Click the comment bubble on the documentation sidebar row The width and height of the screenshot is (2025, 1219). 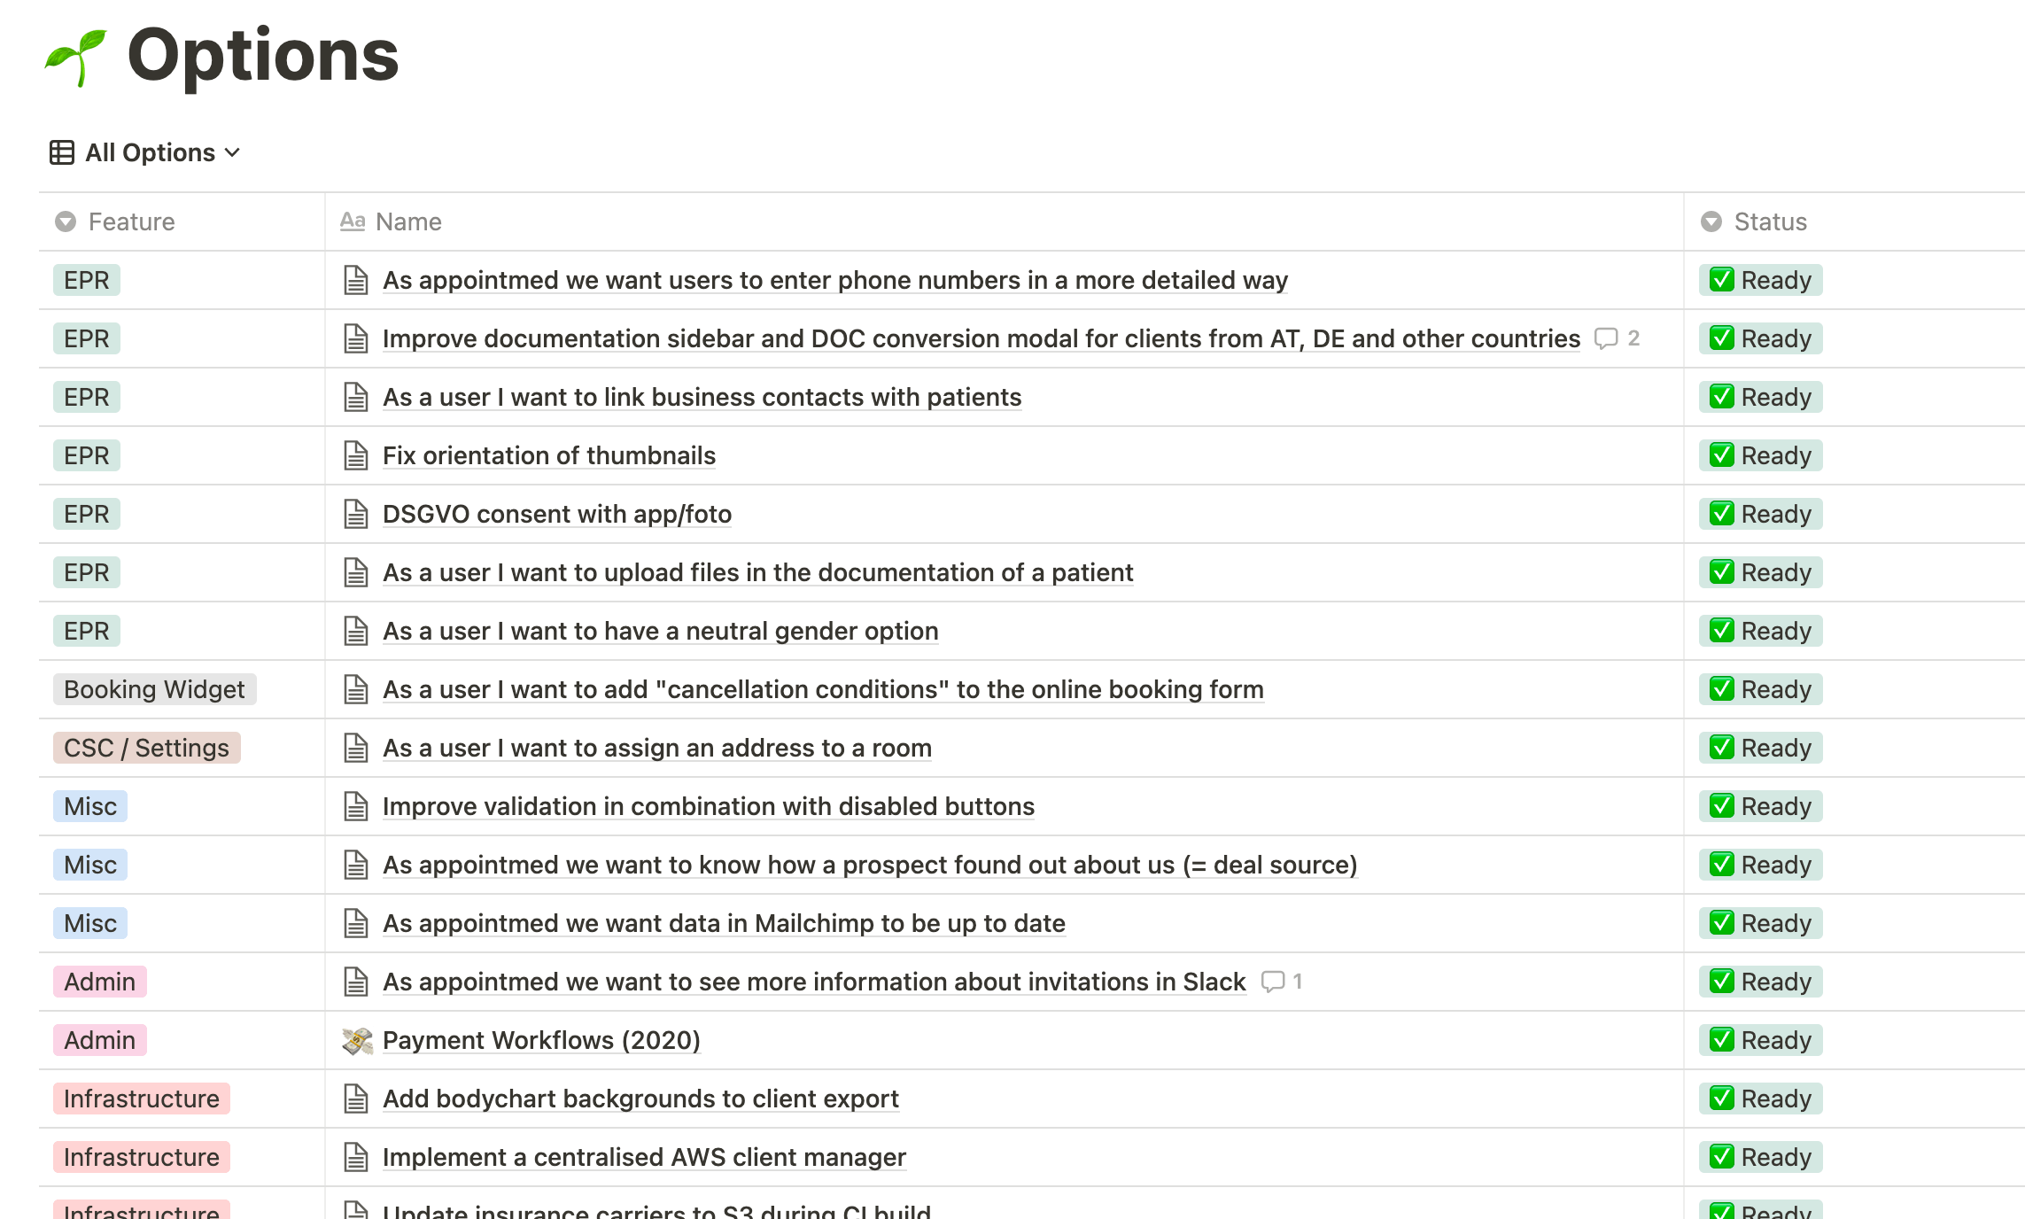click(1606, 338)
